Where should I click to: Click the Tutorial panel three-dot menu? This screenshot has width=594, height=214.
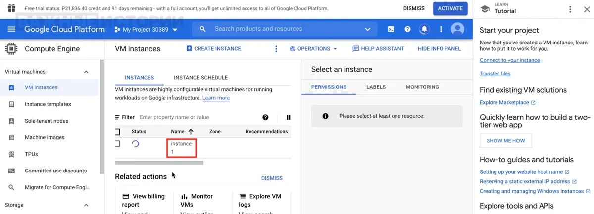point(570,9)
